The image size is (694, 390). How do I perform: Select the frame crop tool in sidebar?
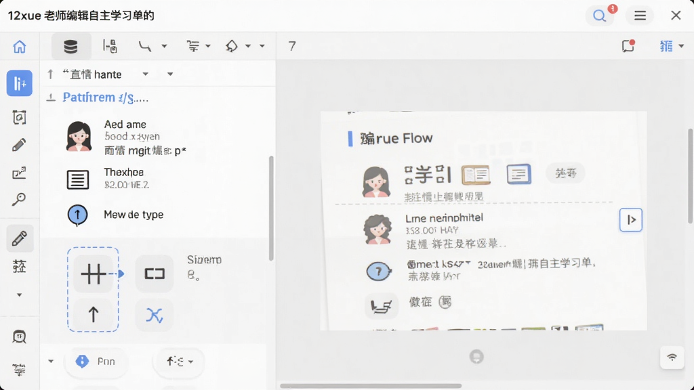[x=20, y=117]
